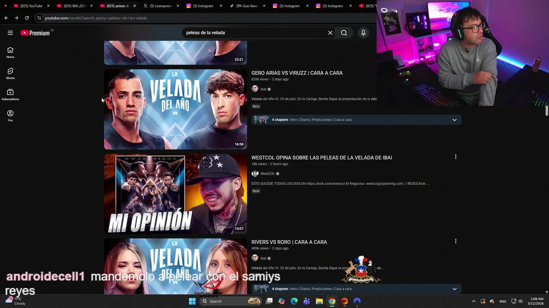
Task: Open WESTCOL OPINA SOBRE LAS PELEAS title
Action: (322, 158)
